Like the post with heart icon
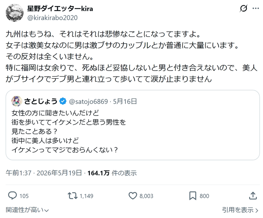Image resolution: width=263 pixels, height=218 pixels. tap(133, 196)
